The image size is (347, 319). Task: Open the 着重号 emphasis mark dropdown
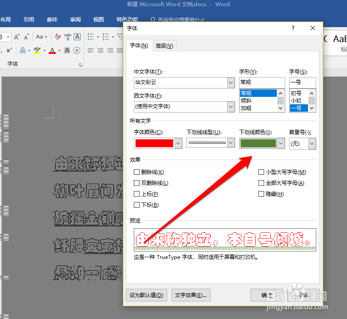(312, 144)
